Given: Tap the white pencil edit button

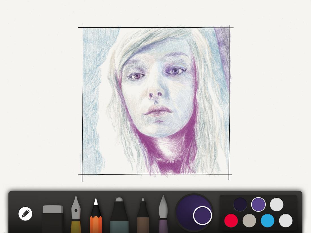Looking at the screenshot, I should click(25, 214).
